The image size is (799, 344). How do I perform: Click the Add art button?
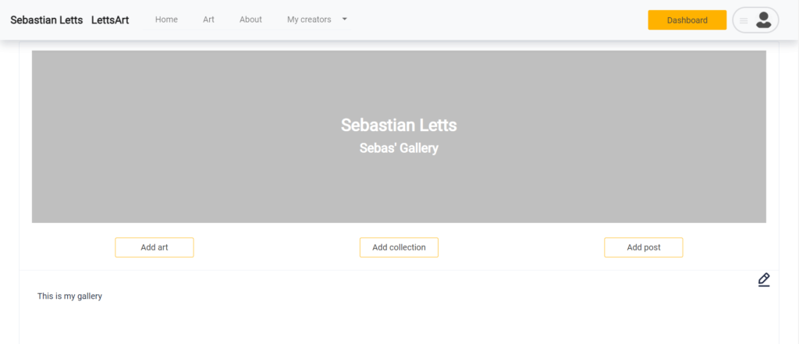[154, 247]
